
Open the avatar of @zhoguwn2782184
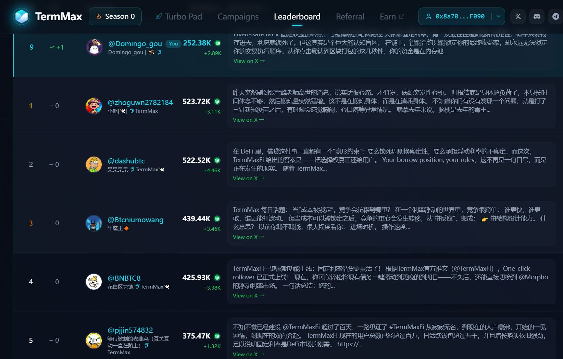pyautogui.click(x=94, y=106)
